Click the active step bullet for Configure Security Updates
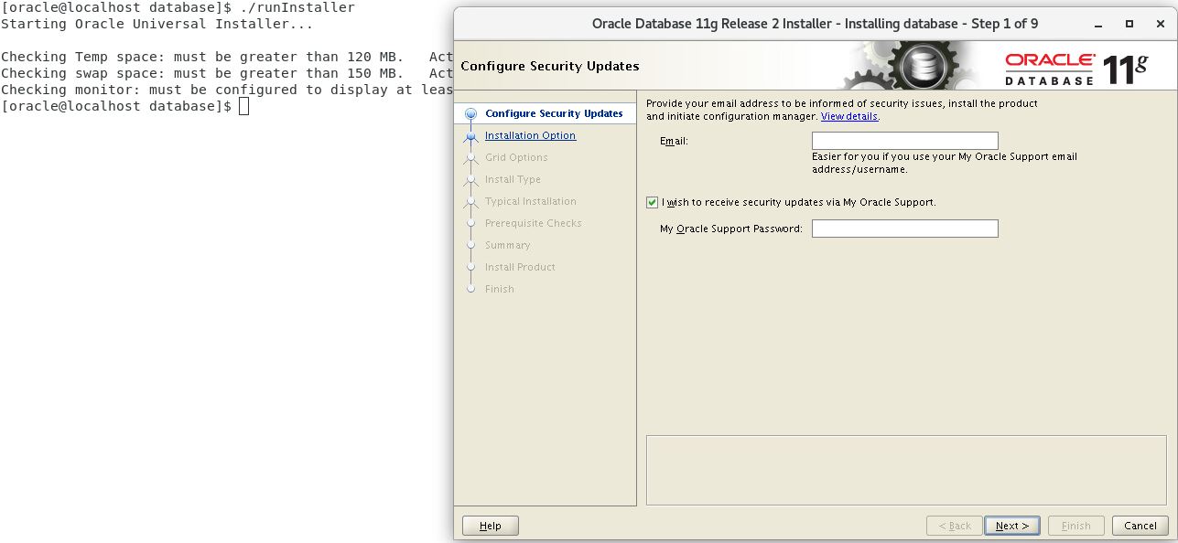Screen dimensions: 1178x543 pyautogui.click(x=471, y=114)
